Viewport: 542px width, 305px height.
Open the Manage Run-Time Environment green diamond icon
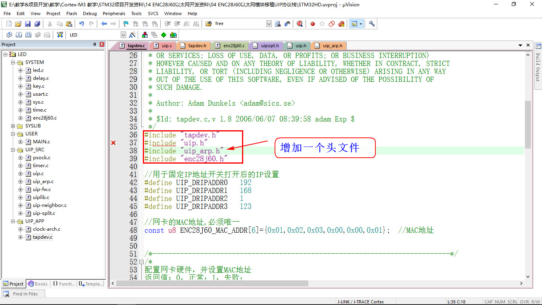click(163, 35)
